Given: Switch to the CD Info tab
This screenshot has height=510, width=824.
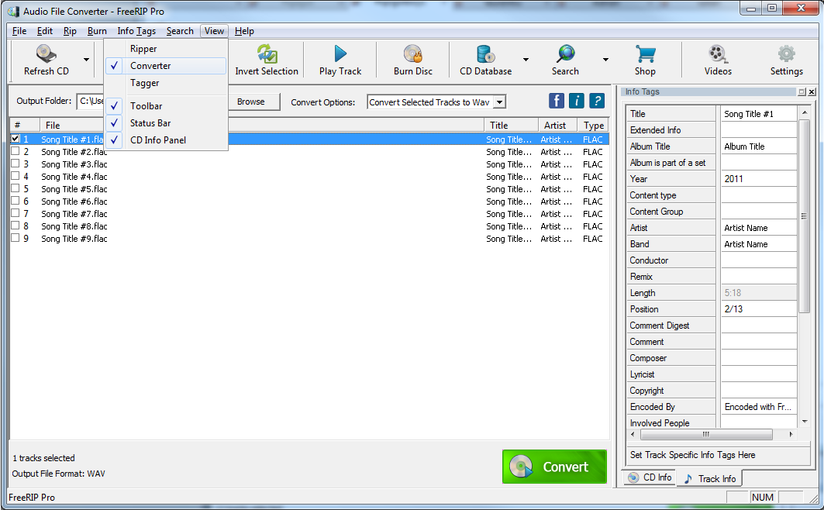Looking at the screenshot, I should 650,477.
